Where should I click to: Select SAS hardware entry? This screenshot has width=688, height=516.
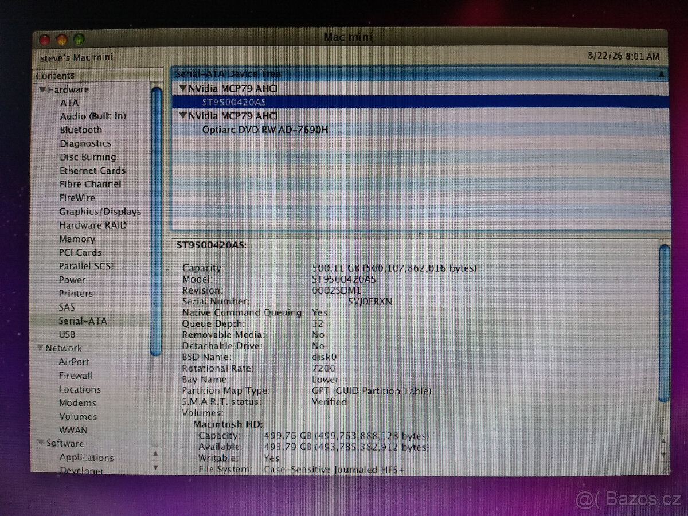(x=67, y=307)
